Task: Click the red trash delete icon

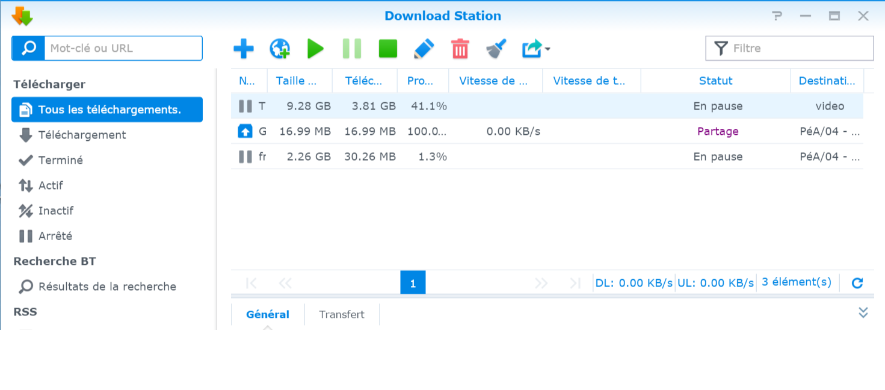Action: pyautogui.click(x=460, y=49)
